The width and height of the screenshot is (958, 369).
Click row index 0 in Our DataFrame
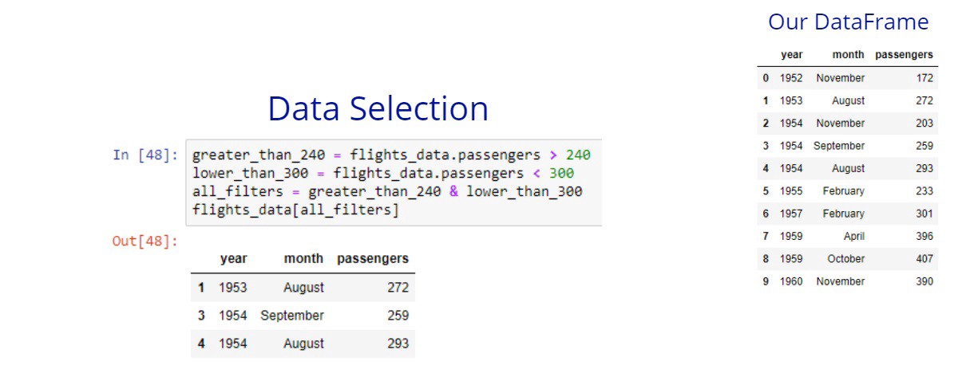tap(766, 78)
